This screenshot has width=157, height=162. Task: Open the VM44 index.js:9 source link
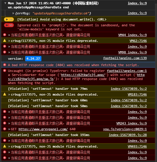click(x=133, y=35)
